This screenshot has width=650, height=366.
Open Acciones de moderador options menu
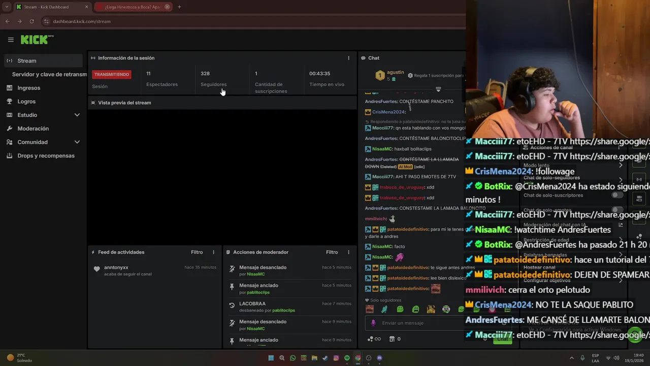click(x=348, y=252)
